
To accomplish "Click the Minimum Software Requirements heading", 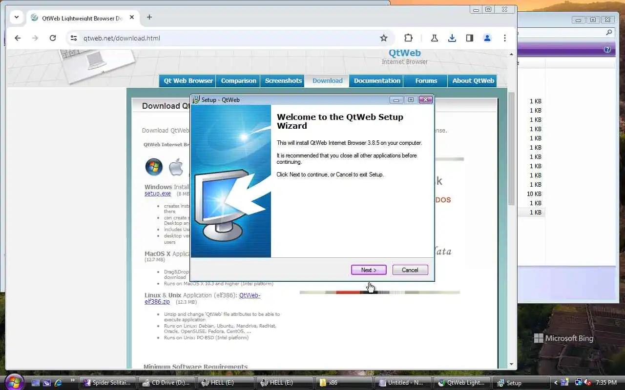I will pos(196,367).
